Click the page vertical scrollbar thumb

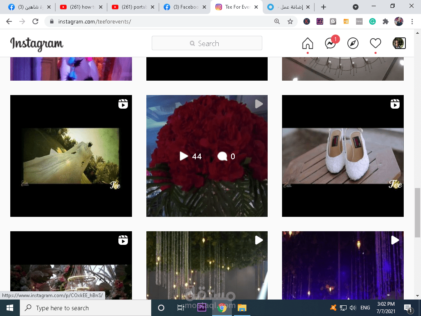click(417, 213)
